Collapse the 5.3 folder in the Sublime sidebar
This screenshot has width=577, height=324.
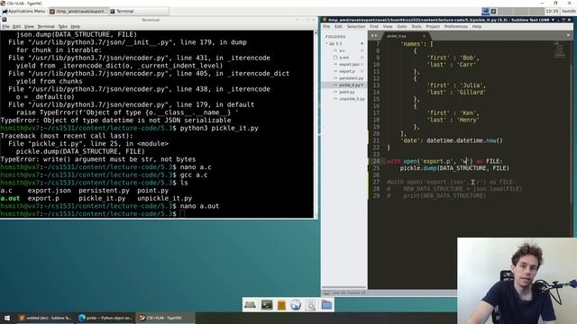(x=326, y=44)
